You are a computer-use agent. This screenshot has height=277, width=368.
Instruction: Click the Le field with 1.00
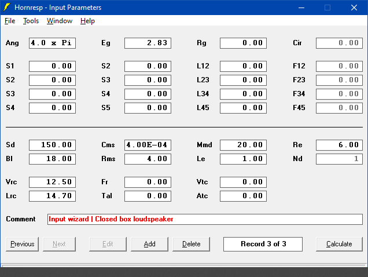(x=243, y=159)
